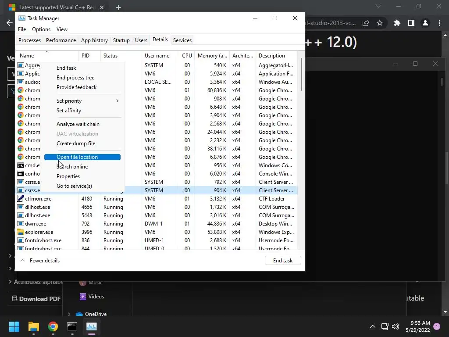Open the Options menu
The image size is (449, 337).
[41, 29]
